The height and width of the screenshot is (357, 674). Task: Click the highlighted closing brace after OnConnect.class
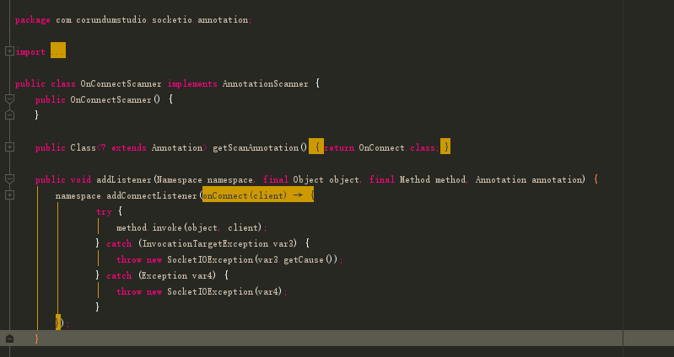coord(445,147)
